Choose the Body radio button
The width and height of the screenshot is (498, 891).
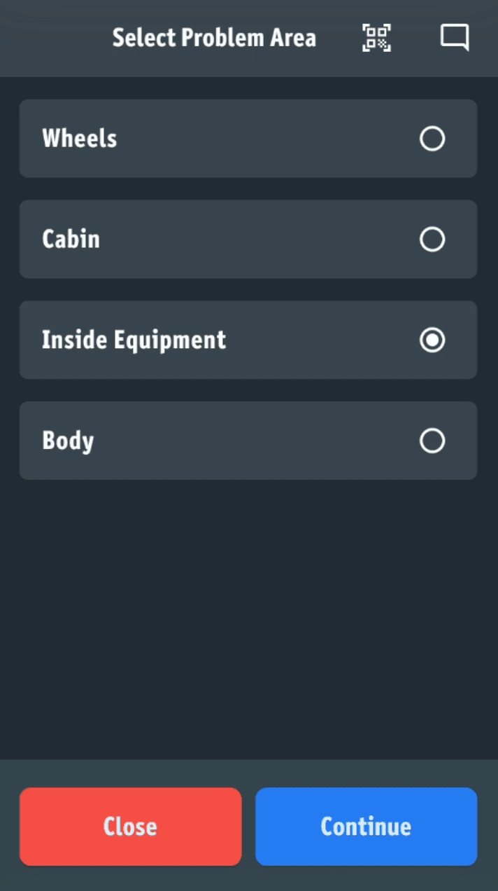[432, 441]
